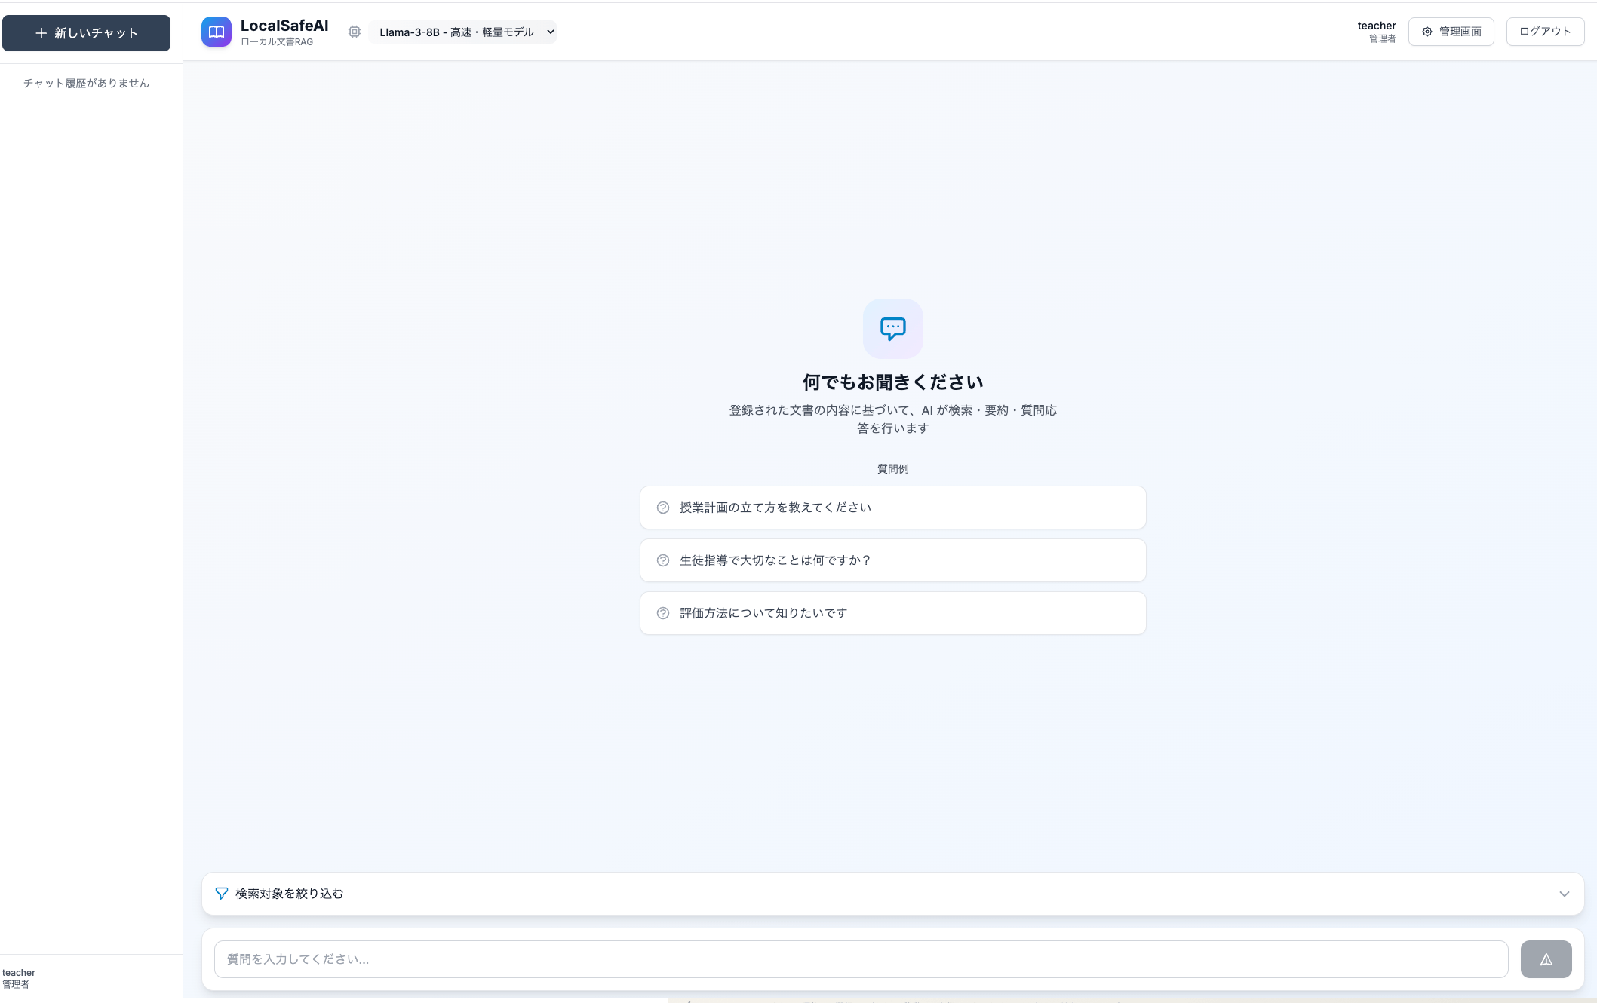The image size is (1597, 1003).
Task: Click question icon next to 生徒指導 suggestion
Action: [663, 560]
